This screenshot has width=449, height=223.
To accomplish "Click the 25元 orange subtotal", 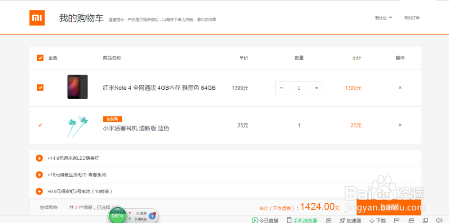I will coord(356,125).
